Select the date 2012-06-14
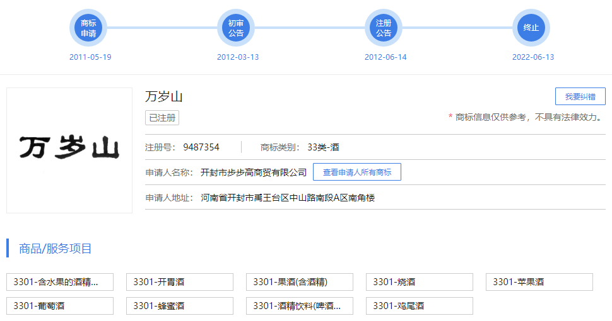Viewport: 612px width, 321px height. (x=385, y=57)
